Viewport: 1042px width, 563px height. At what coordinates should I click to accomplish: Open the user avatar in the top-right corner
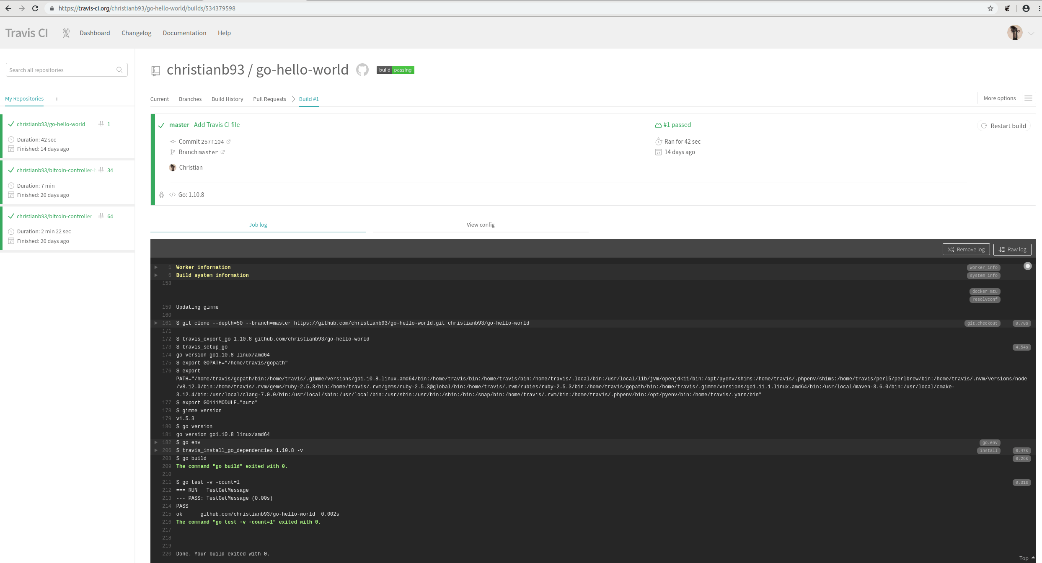click(1015, 32)
